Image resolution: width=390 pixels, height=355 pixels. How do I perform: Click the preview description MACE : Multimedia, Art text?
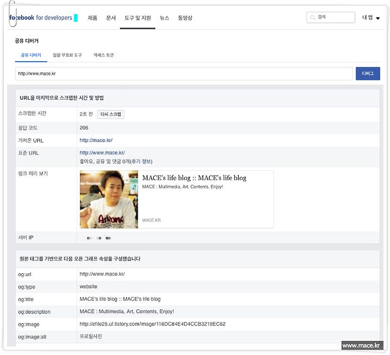click(x=183, y=186)
